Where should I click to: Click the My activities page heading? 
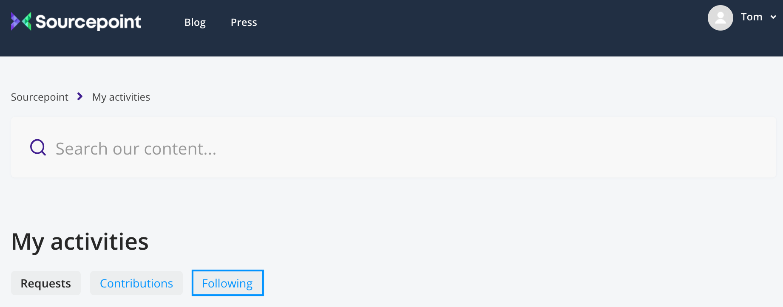tap(80, 242)
